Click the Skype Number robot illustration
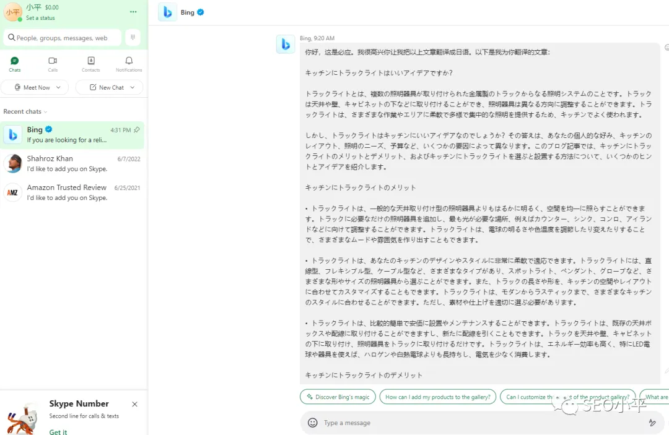The height and width of the screenshot is (435, 669). [x=23, y=418]
